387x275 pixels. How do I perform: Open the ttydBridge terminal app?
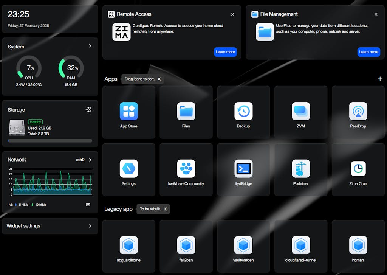pos(243,169)
